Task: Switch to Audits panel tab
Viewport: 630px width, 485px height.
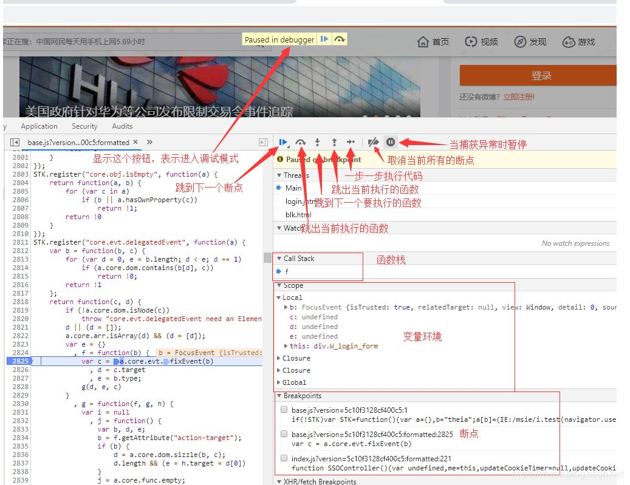Action: (122, 126)
